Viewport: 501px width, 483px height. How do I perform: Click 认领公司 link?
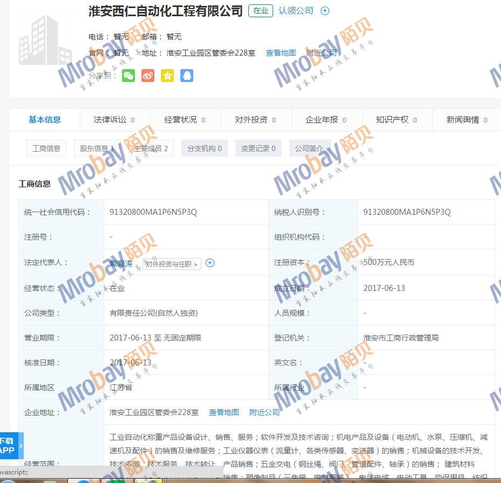(x=296, y=11)
